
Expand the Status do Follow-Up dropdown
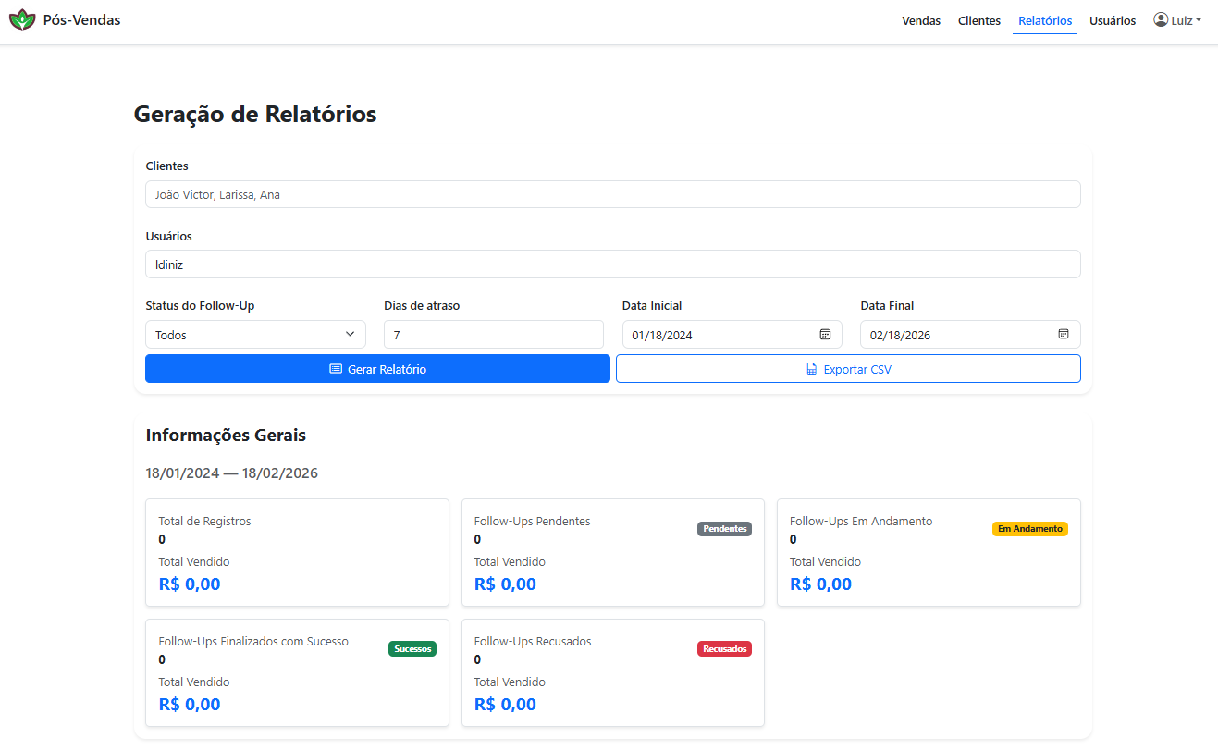[255, 335]
